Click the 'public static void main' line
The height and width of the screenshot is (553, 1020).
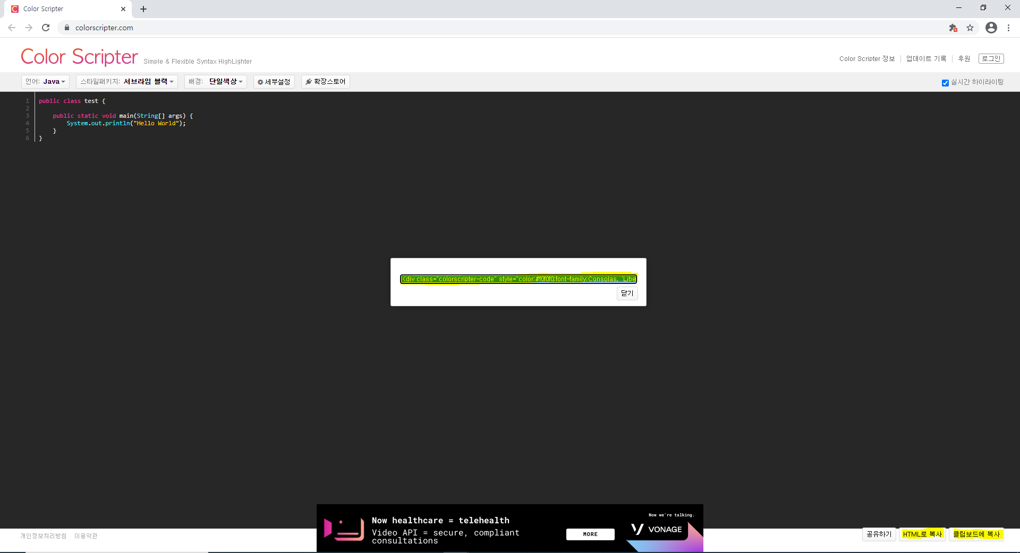click(123, 116)
